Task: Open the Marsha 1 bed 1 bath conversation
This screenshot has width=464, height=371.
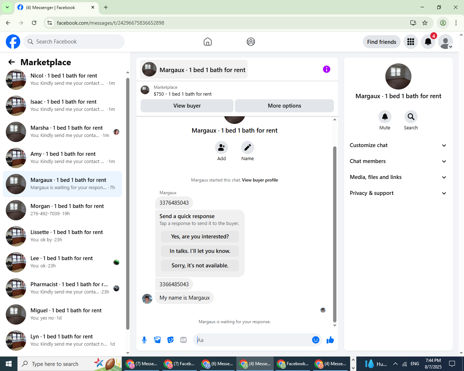Action: [62, 132]
